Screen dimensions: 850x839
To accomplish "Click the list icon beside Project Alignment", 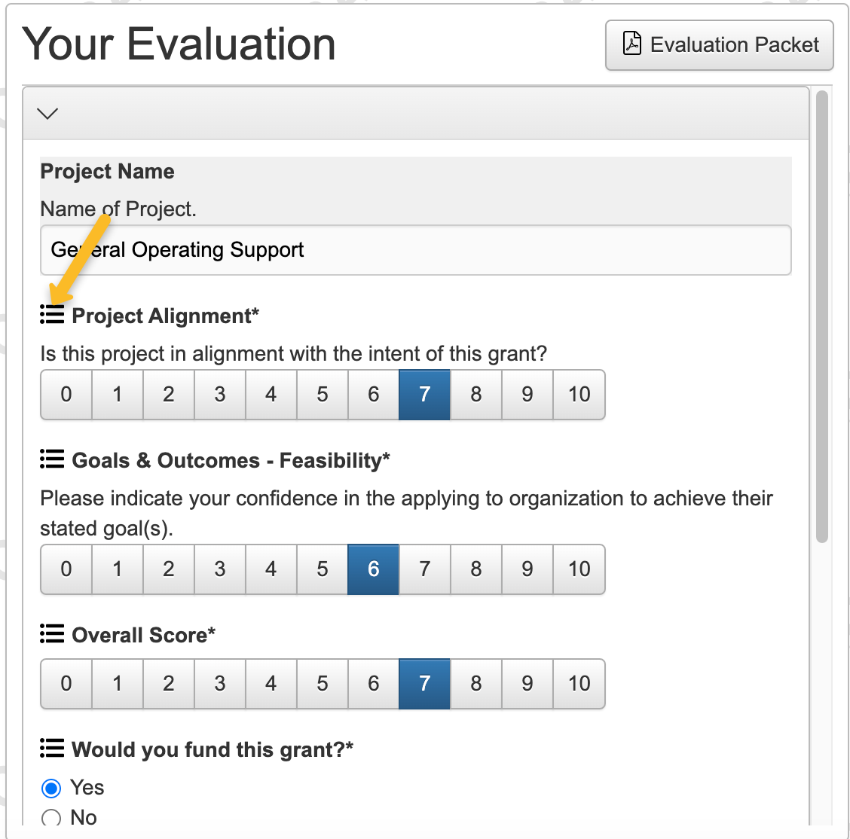I will (x=51, y=314).
